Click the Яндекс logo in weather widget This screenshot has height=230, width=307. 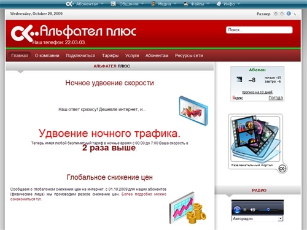click(x=238, y=98)
